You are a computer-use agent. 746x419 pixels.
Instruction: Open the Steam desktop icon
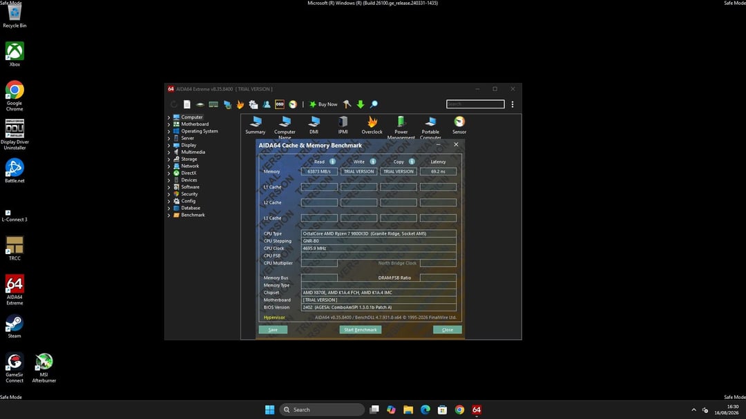[x=15, y=326]
